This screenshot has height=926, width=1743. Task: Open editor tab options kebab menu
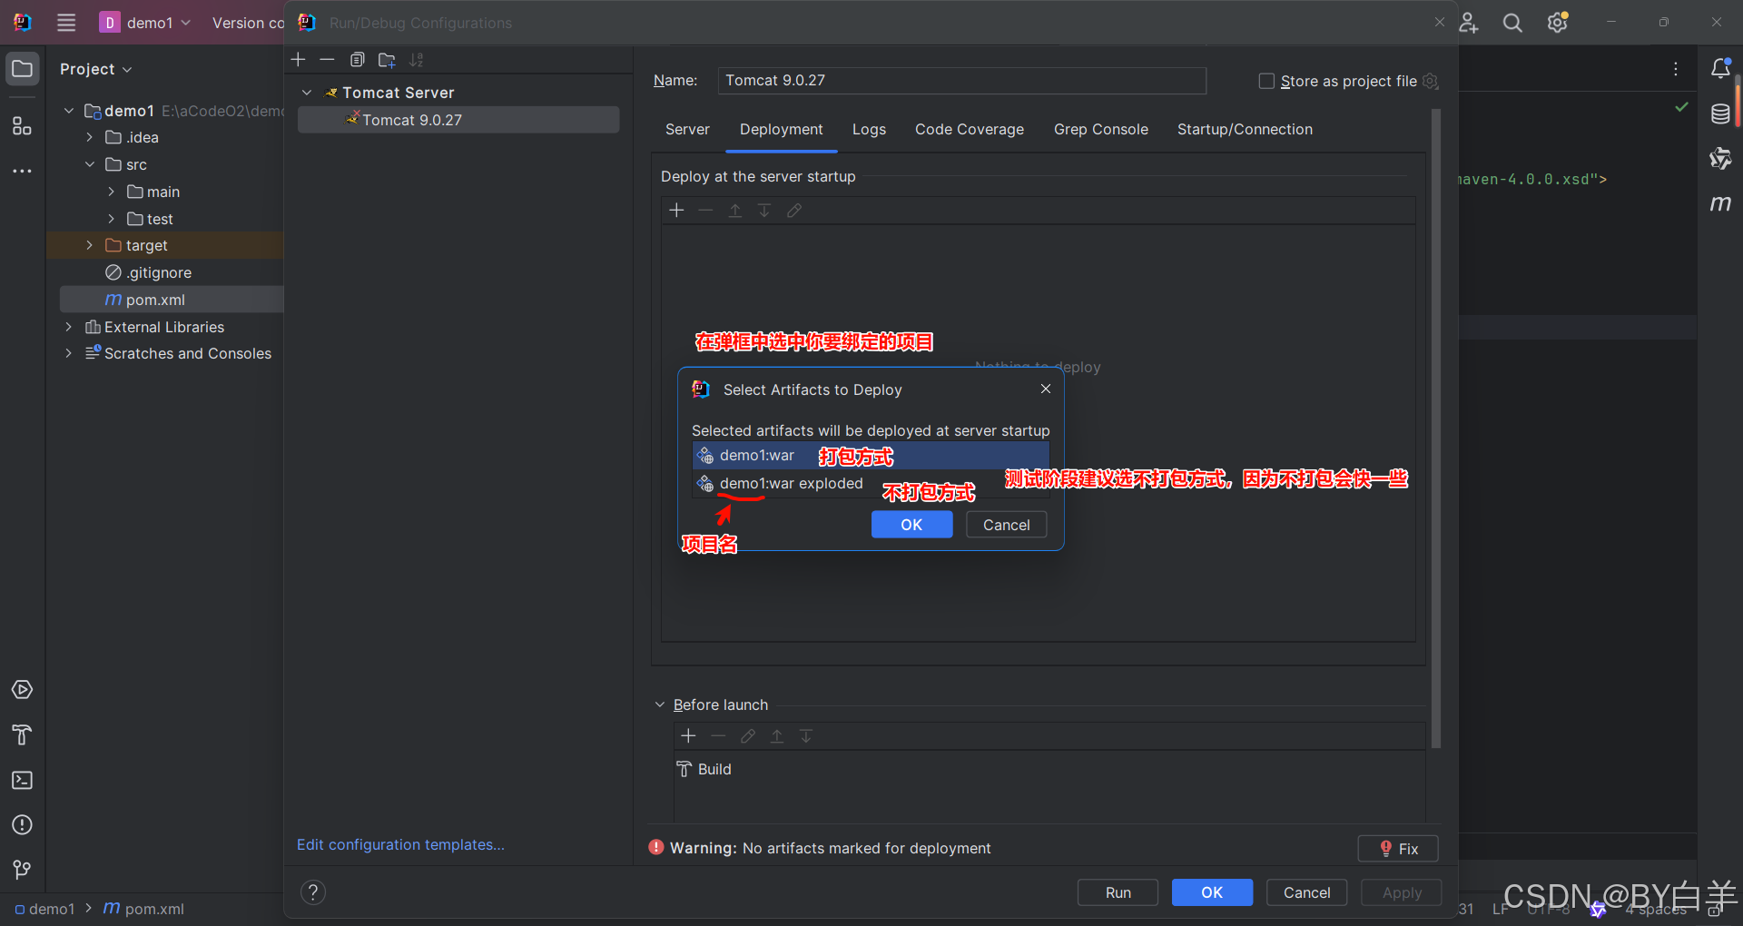(x=1676, y=69)
